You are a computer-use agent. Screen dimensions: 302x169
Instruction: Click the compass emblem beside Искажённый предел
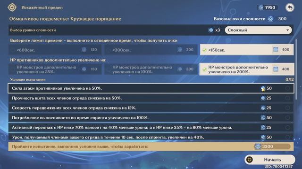(12, 8)
